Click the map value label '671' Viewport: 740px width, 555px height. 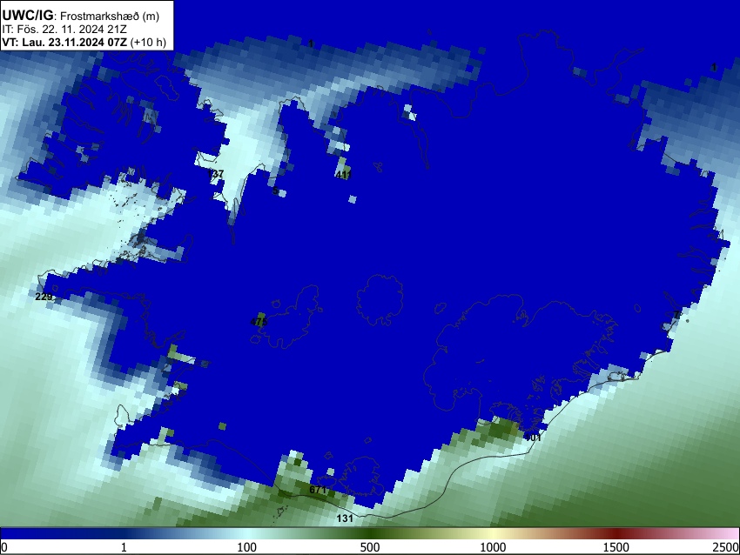pos(318,490)
